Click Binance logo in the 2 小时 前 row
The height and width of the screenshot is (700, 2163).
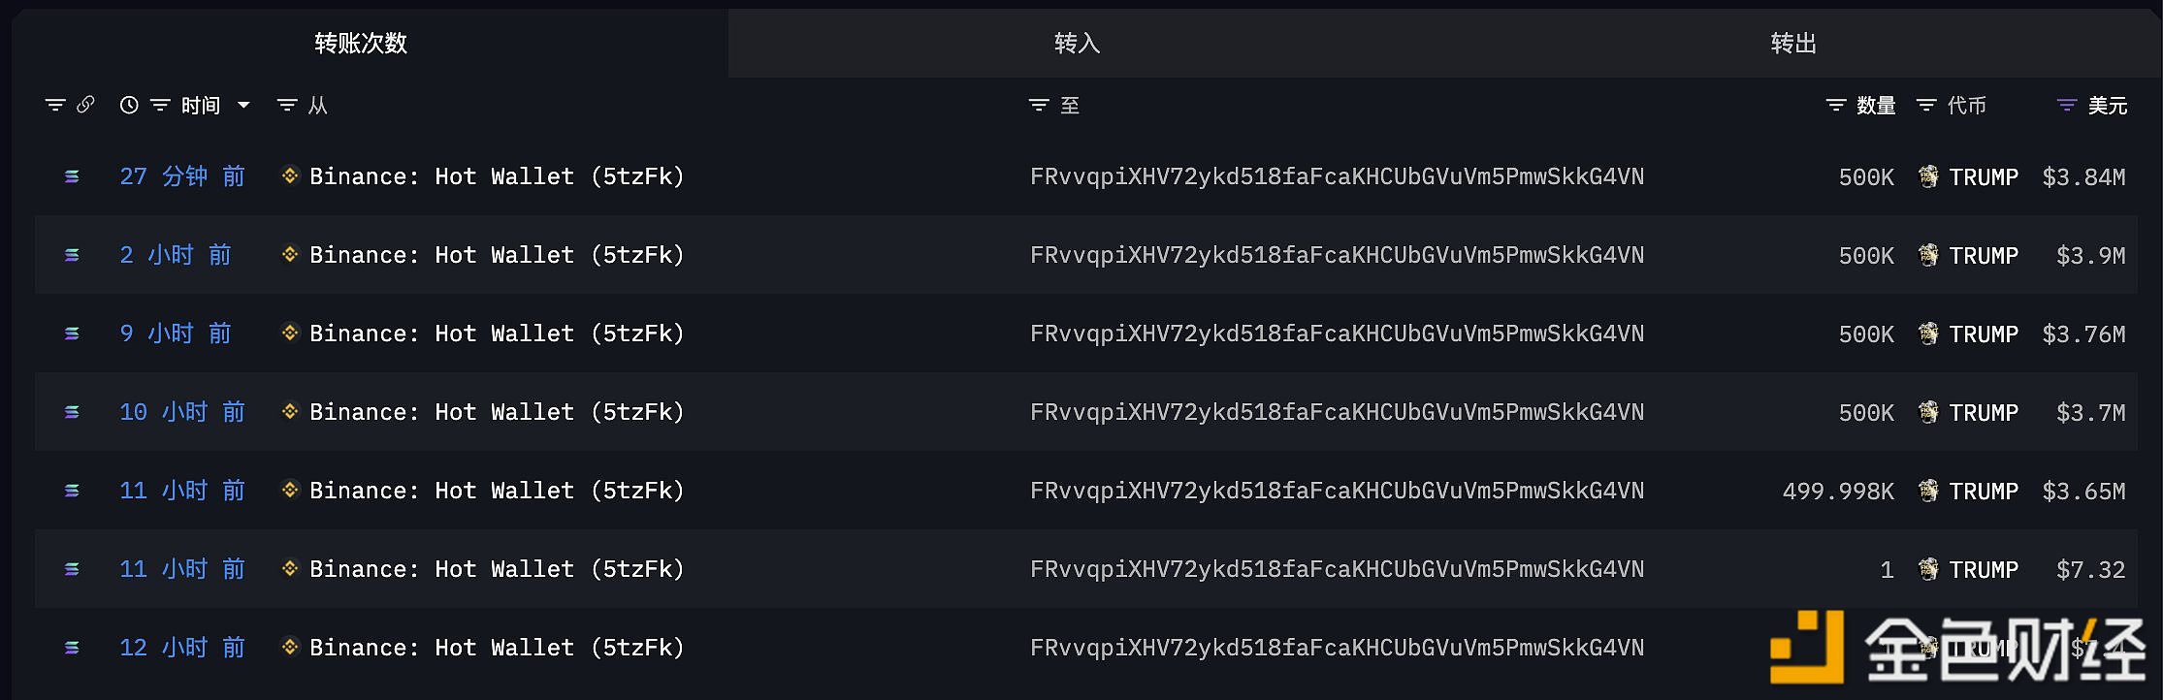point(289,254)
